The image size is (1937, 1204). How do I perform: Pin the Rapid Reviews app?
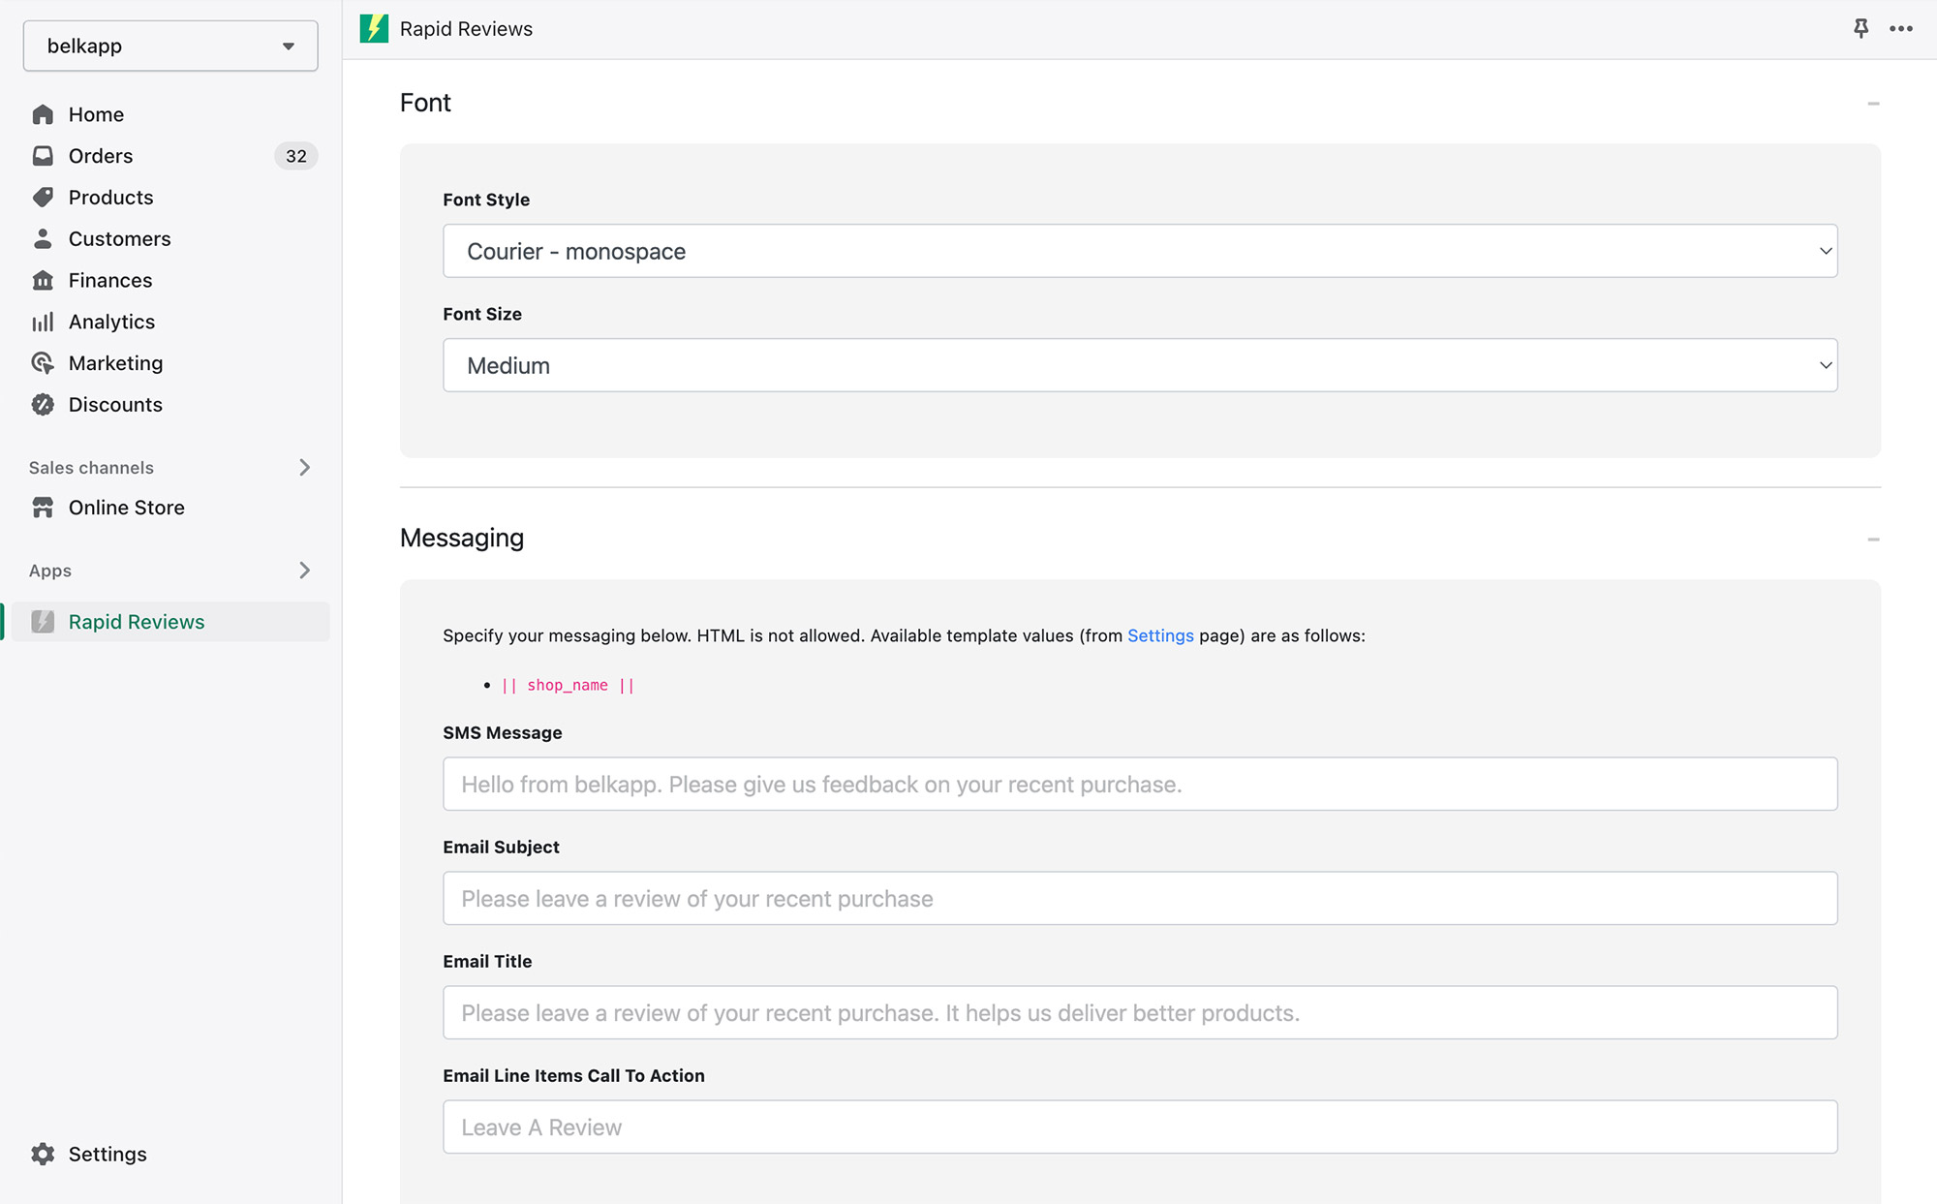click(1860, 28)
